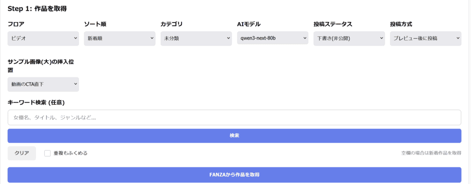Select the AIモデル dropdown with qwen3-next-80b

273,38
